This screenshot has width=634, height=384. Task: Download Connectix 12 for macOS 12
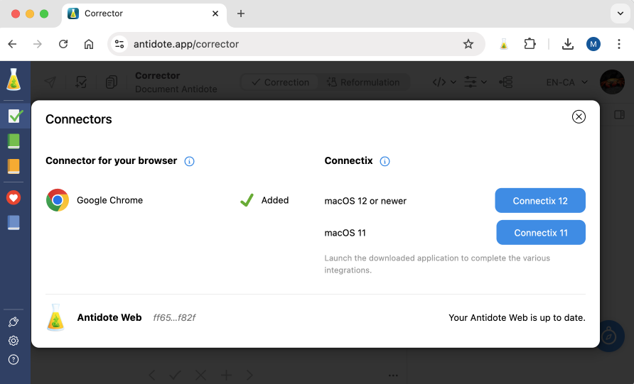540,201
